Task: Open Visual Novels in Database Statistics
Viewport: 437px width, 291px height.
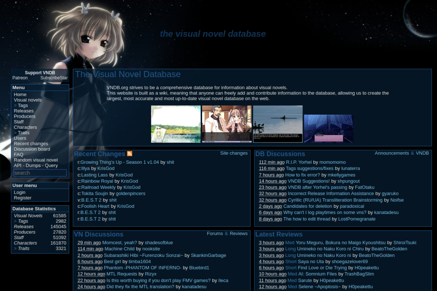Action: (x=28, y=216)
